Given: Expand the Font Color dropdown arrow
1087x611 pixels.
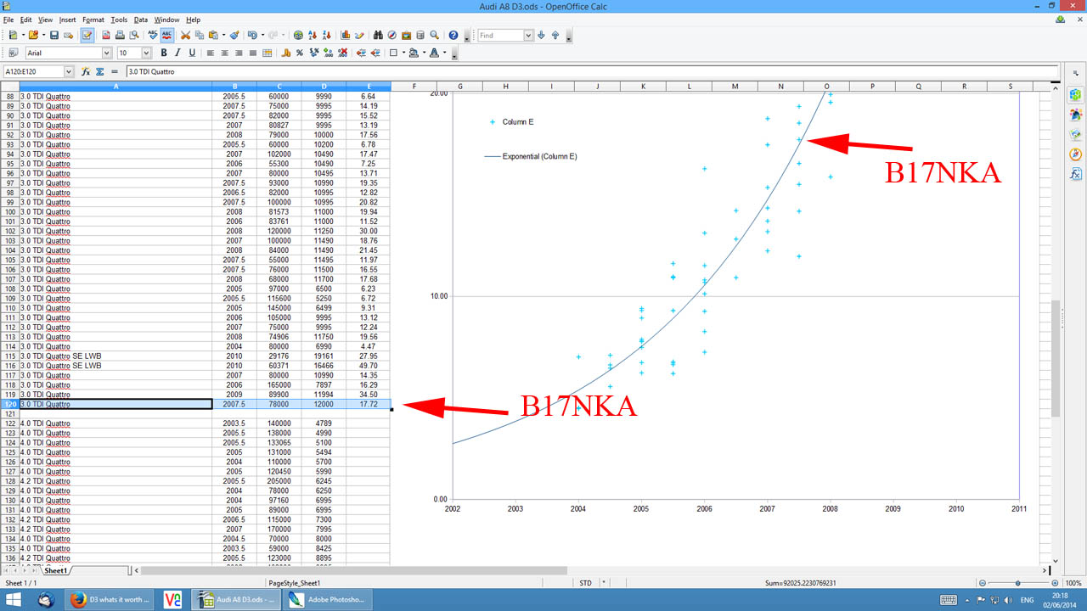Looking at the screenshot, I should point(444,53).
